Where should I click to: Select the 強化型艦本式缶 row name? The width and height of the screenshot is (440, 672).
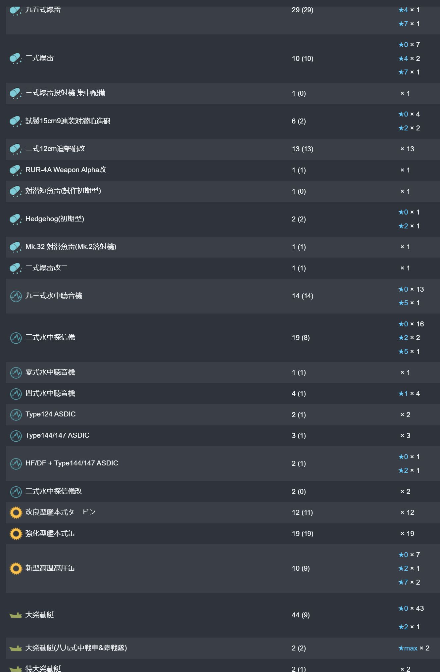pyautogui.click(x=50, y=534)
